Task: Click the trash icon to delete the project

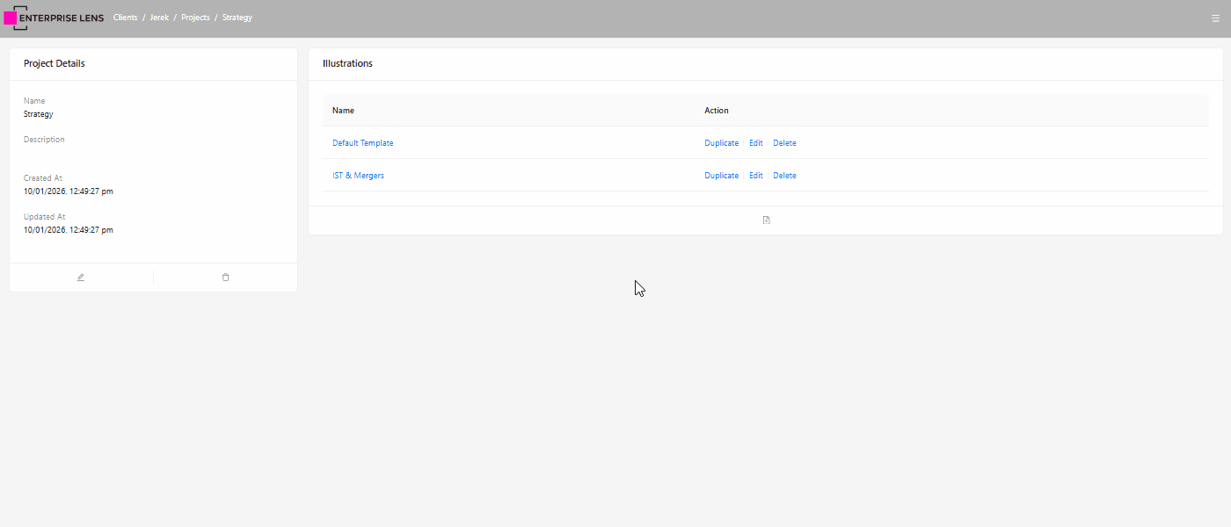Action: coord(226,278)
